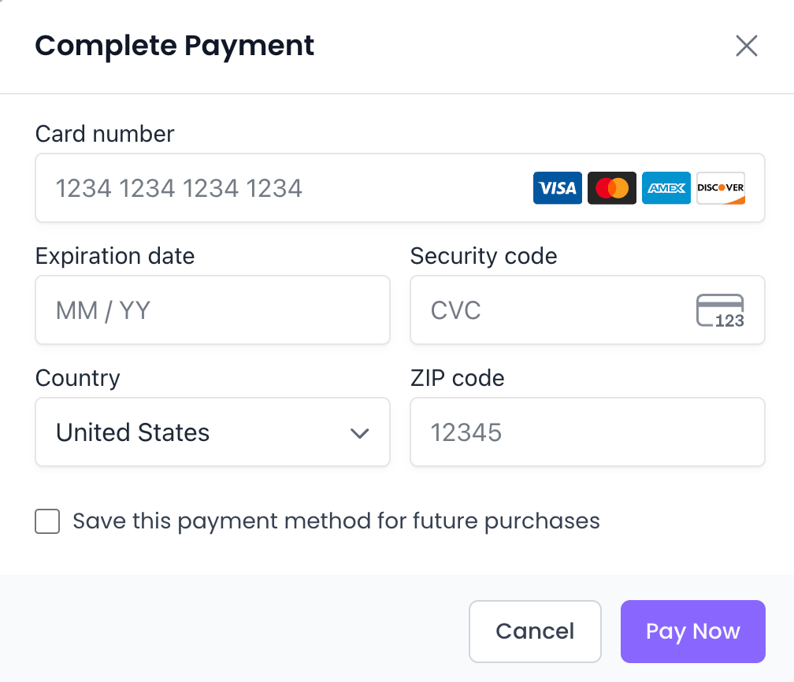Click the 'Country' field label
The image size is (794, 682).
78,378
